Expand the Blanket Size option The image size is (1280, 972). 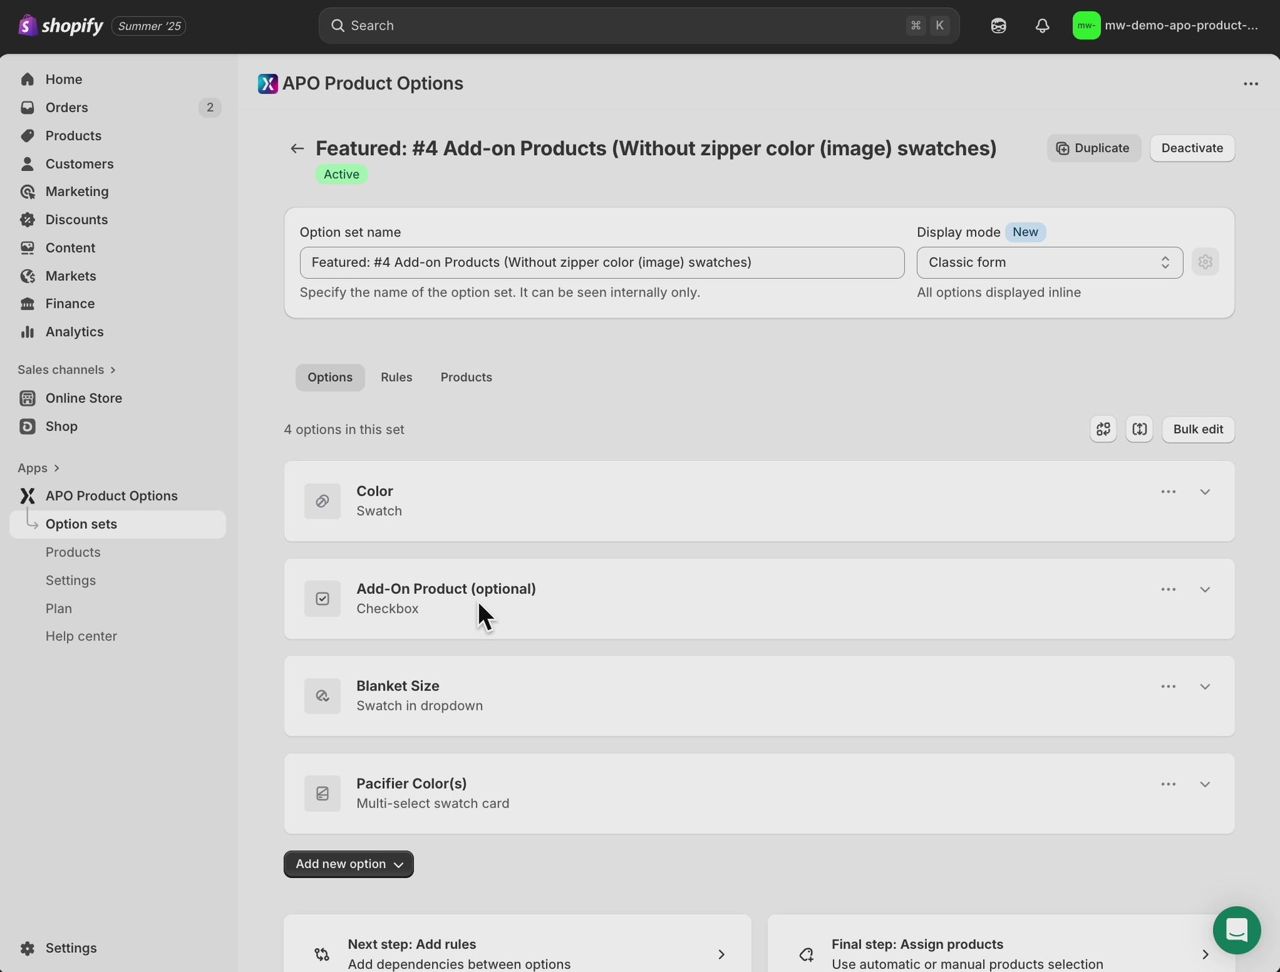point(1204,687)
